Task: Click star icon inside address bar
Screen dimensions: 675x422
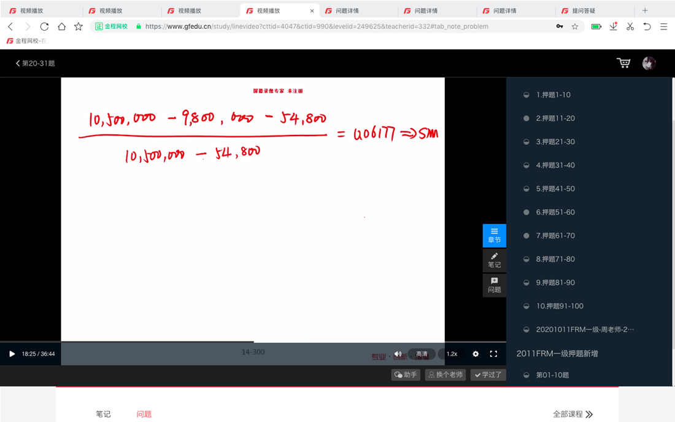Action: (x=575, y=26)
